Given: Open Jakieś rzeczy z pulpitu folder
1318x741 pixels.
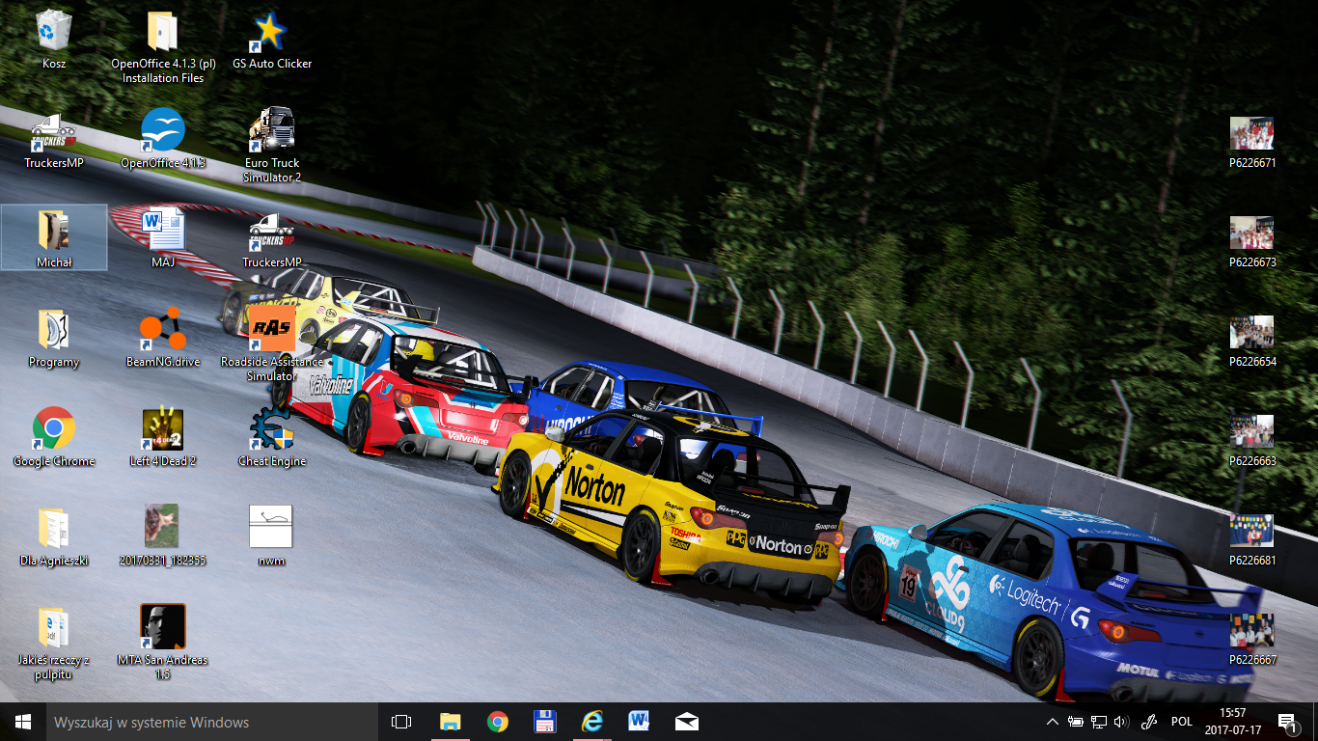Looking at the screenshot, I should (x=54, y=643).
